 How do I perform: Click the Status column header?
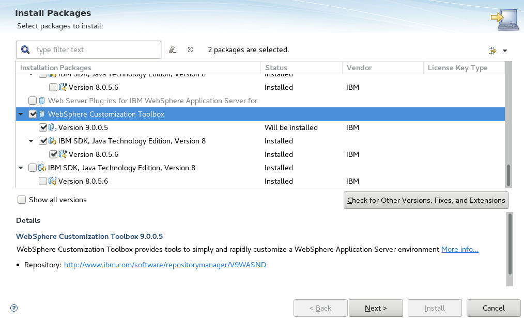pos(301,68)
